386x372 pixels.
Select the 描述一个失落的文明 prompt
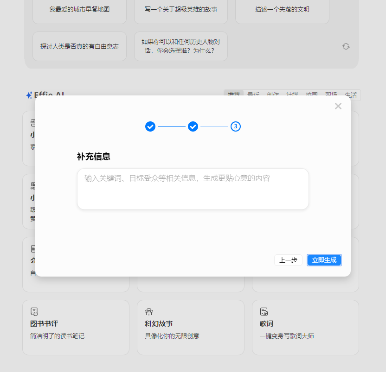point(282,12)
